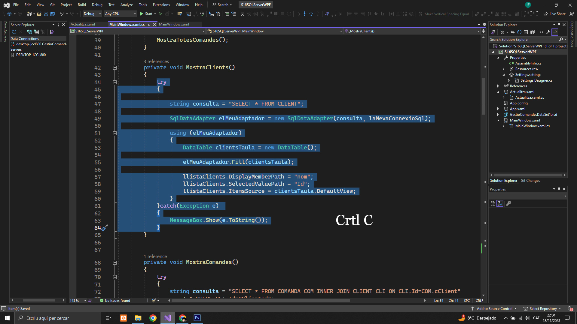This screenshot has width=577, height=324.
Task: Open the Debug configuration dropdown
Action: (x=92, y=14)
